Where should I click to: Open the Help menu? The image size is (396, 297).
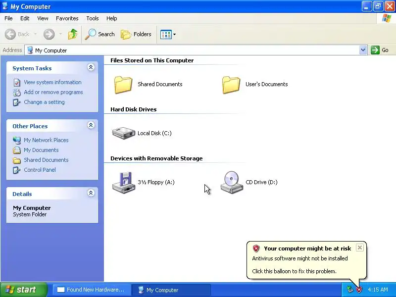(112, 18)
